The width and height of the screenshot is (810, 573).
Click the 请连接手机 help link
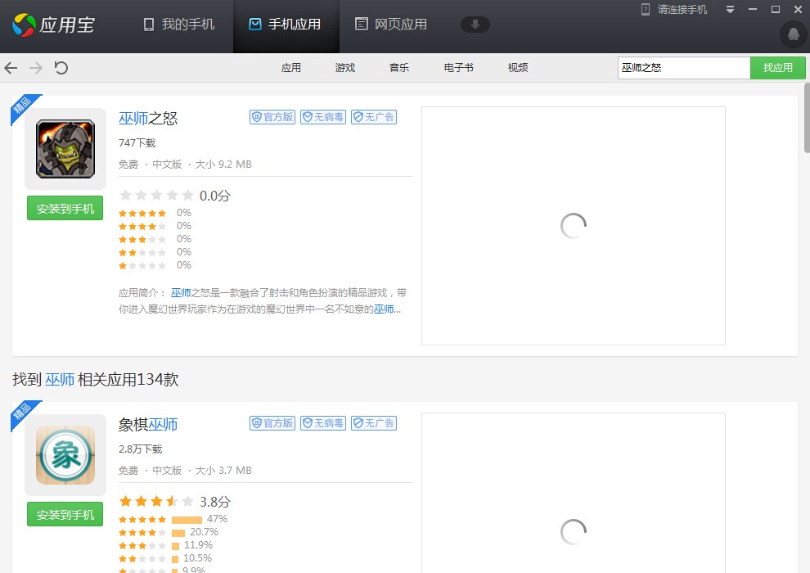click(674, 9)
